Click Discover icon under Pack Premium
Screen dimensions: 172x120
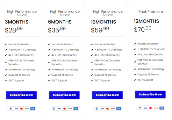click(x=156, y=108)
